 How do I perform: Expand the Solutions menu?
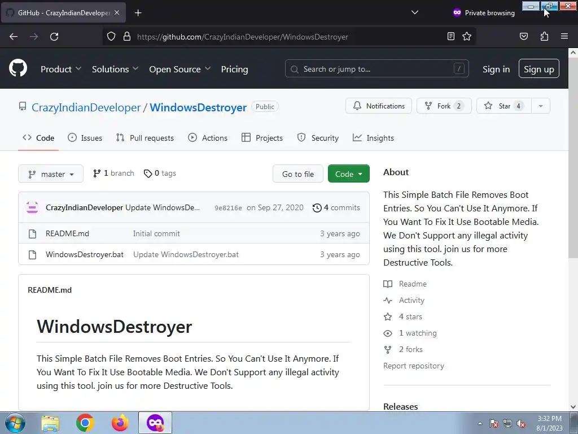click(x=115, y=69)
